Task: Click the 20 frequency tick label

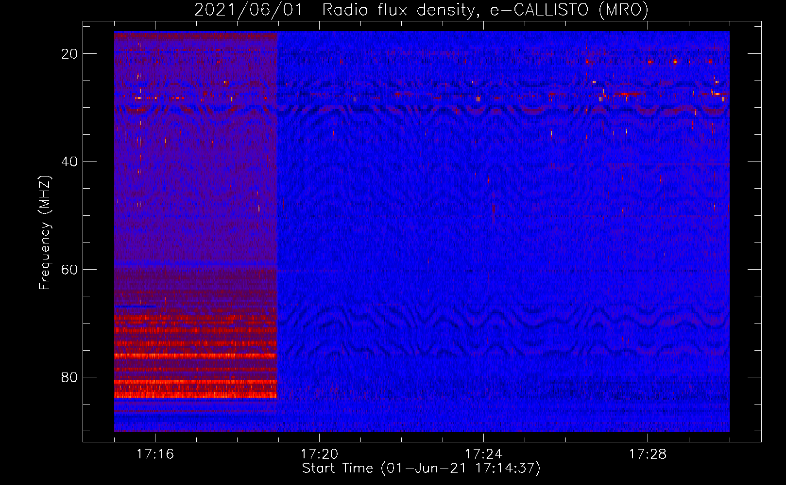Action: [69, 54]
